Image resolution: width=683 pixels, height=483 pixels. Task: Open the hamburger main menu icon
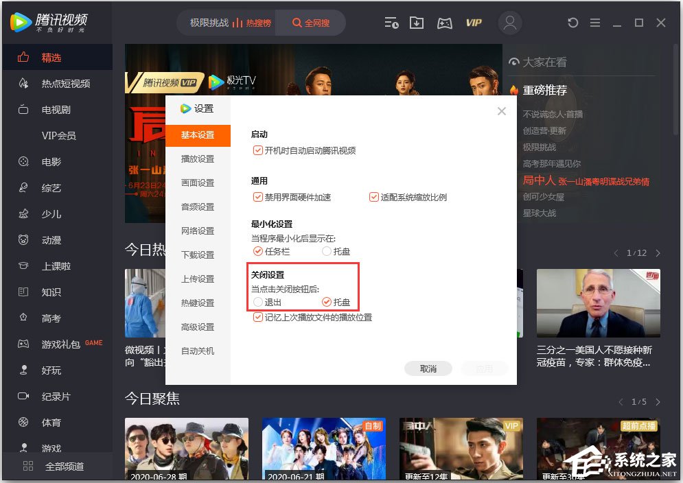(595, 23)
